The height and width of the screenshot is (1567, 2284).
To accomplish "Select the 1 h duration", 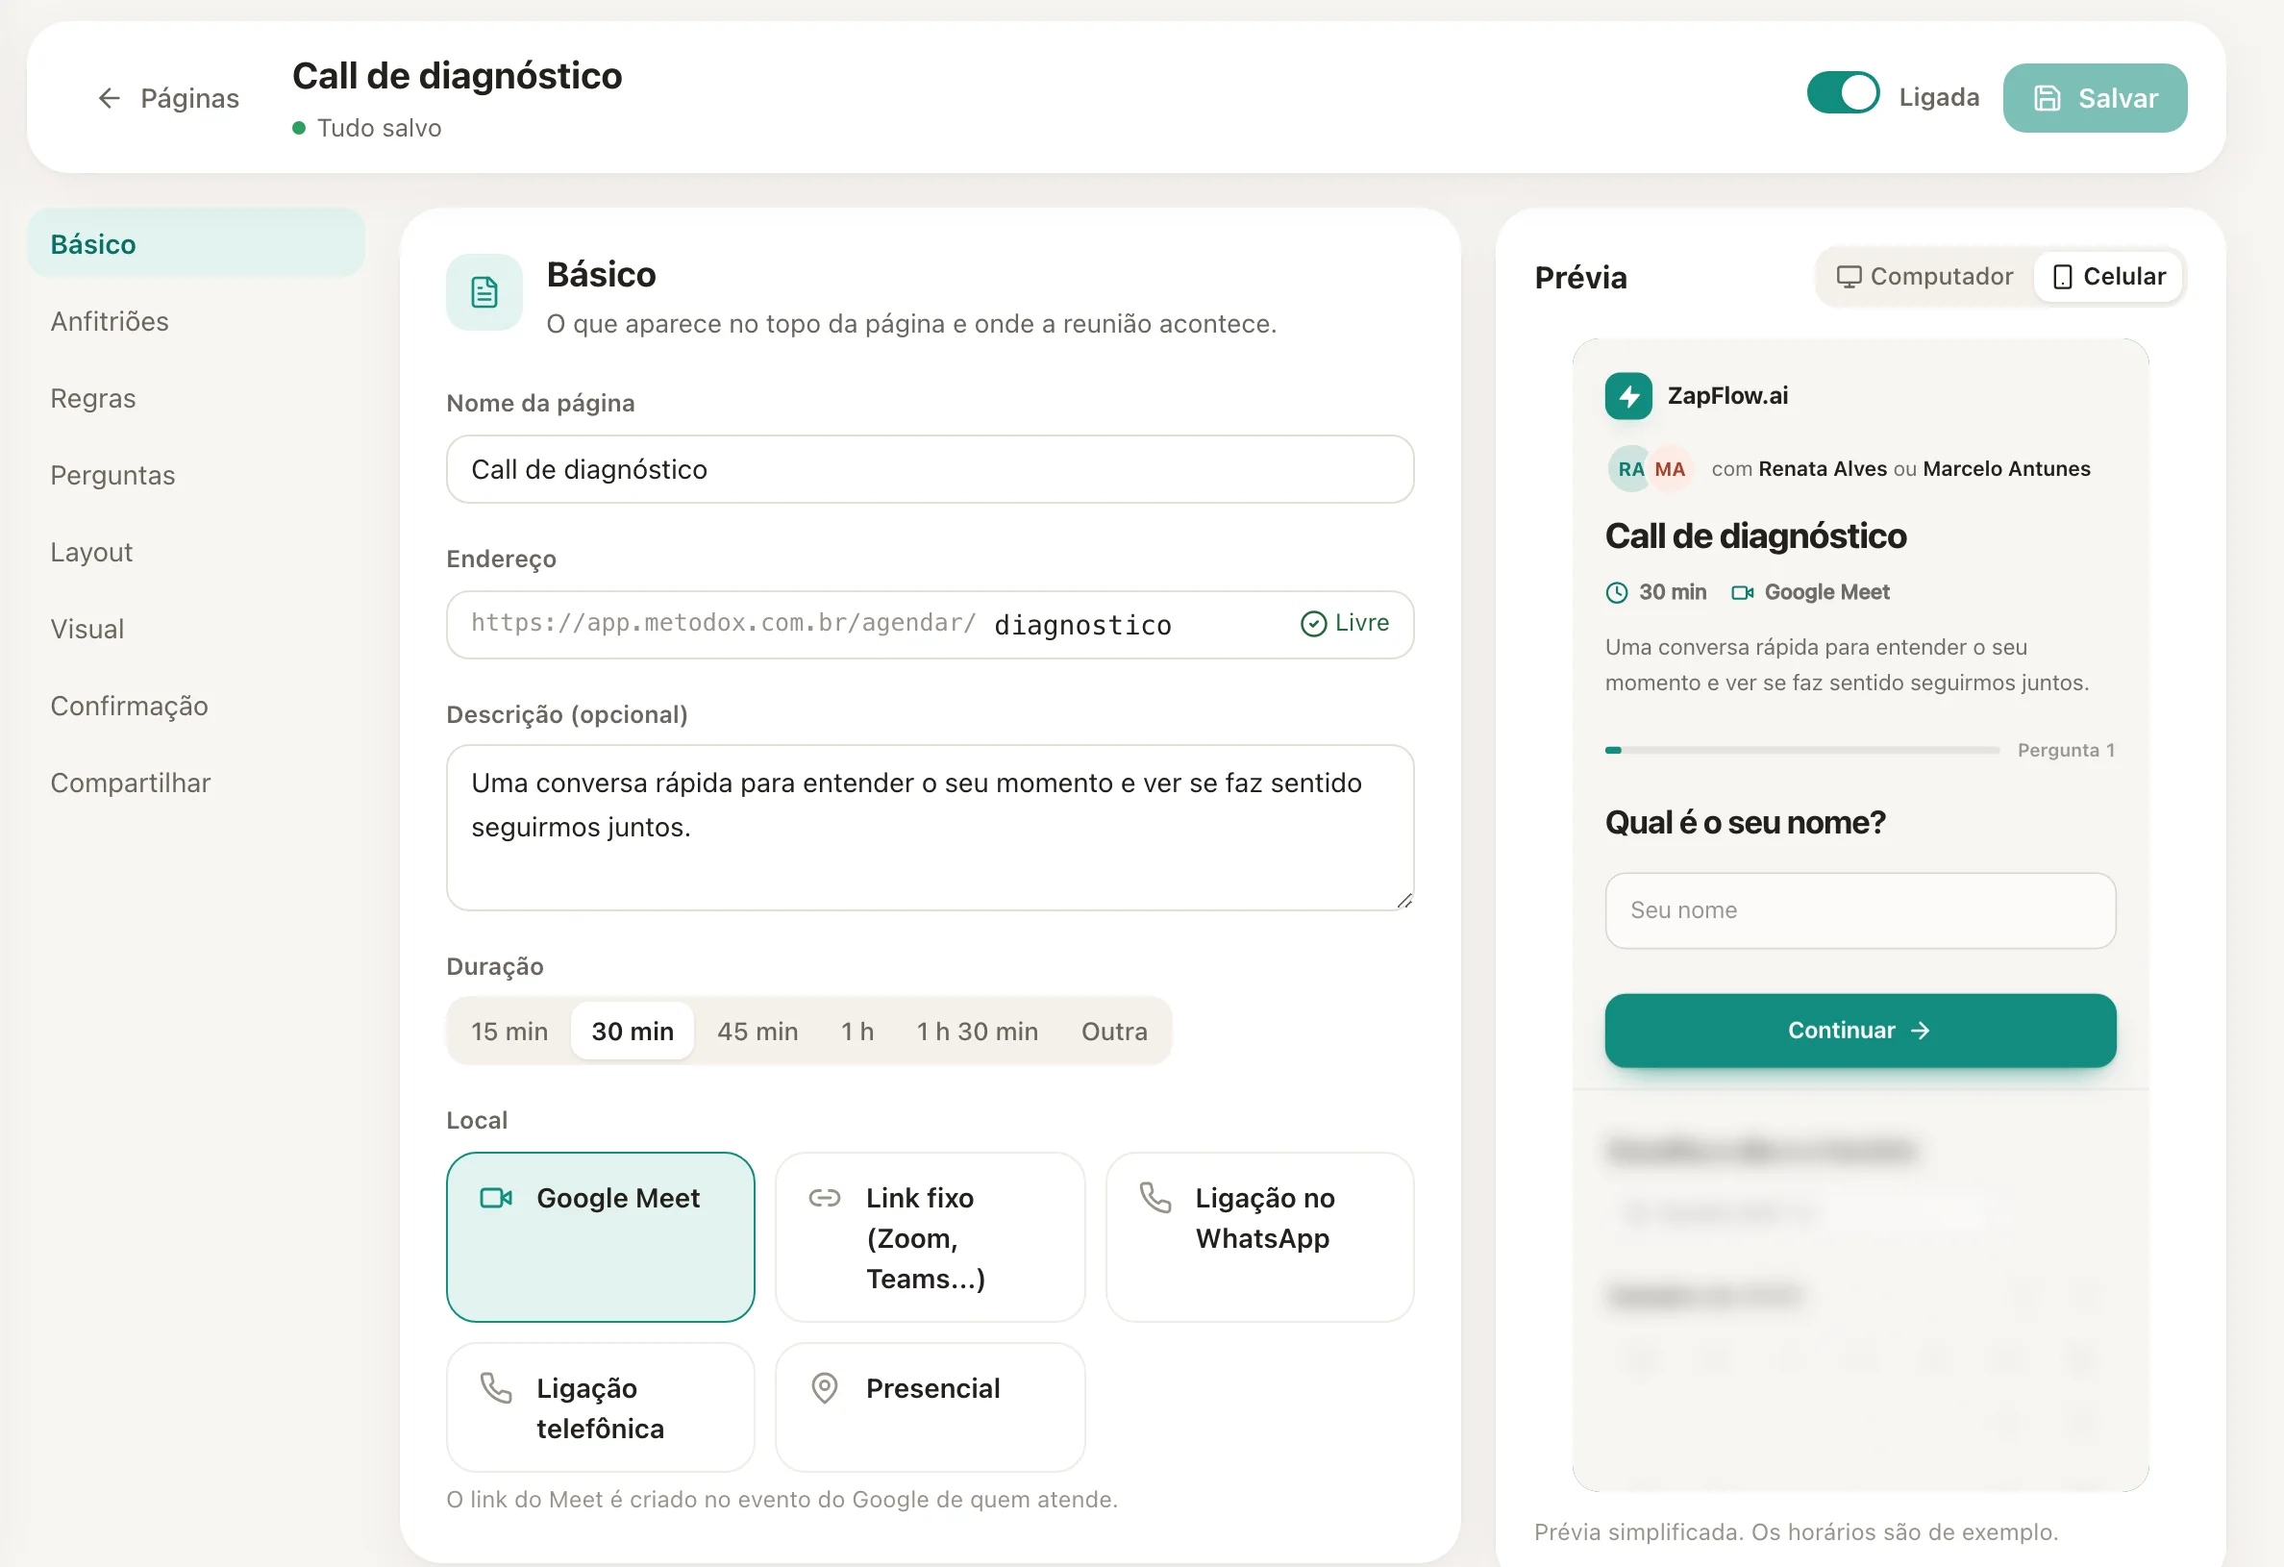I will pyautogui.click(x=858, y=1032).
